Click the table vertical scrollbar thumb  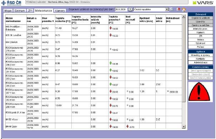pyautogui.click(x=184, y=60)
